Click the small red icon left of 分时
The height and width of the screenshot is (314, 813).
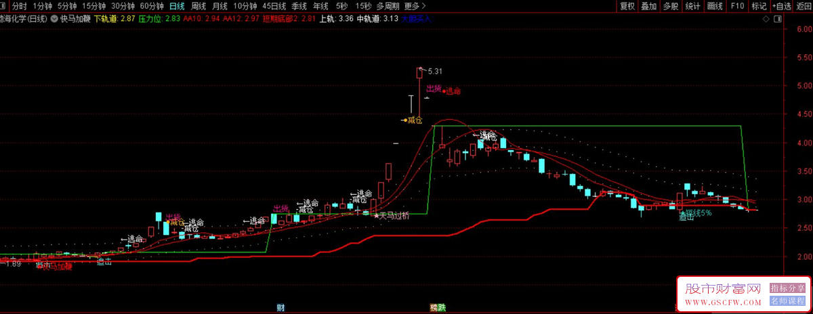click(x=4, y=6)
